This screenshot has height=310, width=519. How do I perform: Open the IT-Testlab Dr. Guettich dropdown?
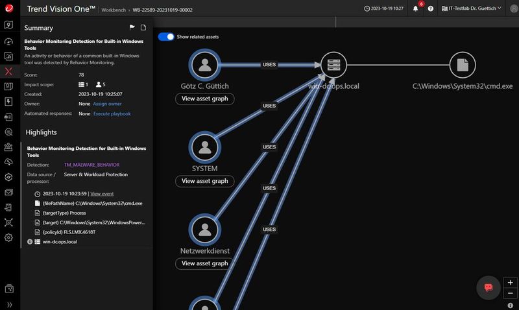(x=472, y=8)
